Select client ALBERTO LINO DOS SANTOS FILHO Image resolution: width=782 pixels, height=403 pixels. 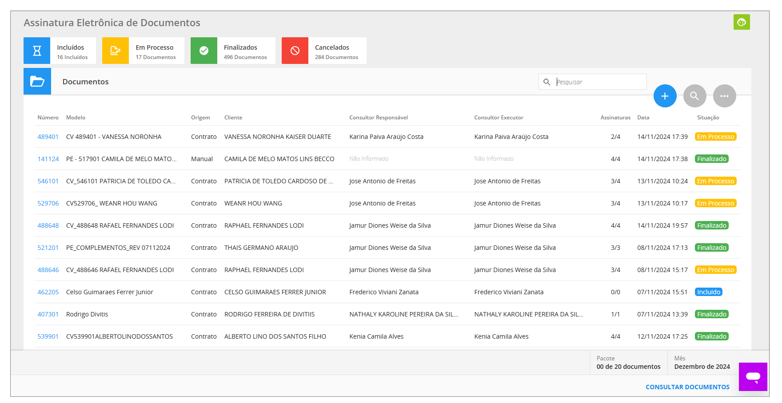tap(275, 336)
